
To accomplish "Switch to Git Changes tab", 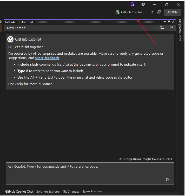I will (x=71, y=192).
